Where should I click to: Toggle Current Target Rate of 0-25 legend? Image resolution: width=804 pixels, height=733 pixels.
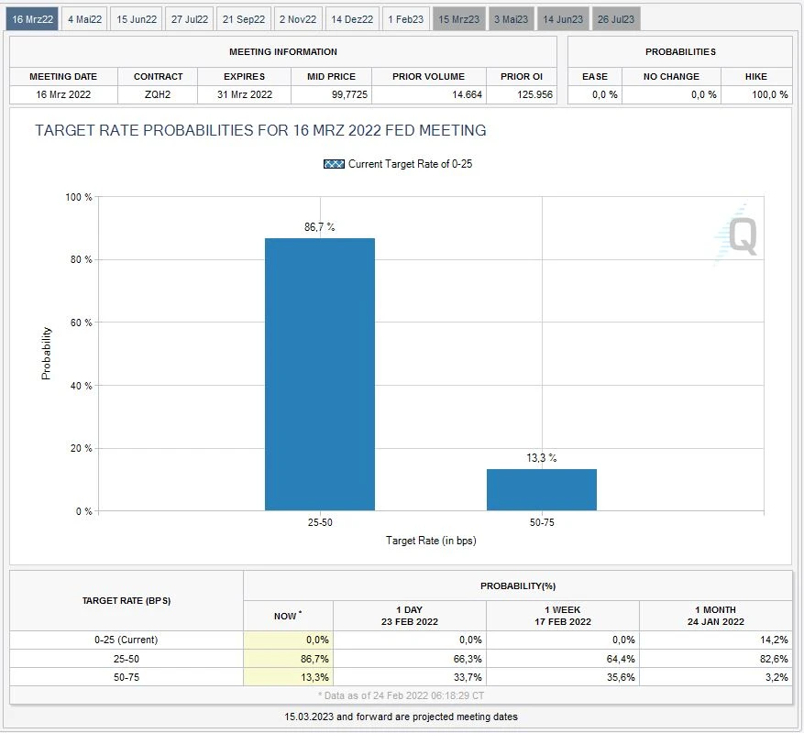pos(410,164)
